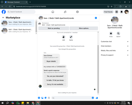Show hidden system tray icons
132x105 pixels.
105,103
